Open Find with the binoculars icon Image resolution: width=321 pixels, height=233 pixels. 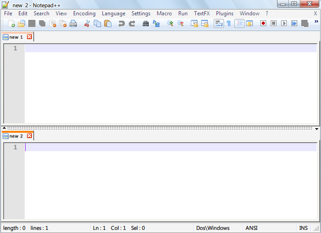(145, 23)
